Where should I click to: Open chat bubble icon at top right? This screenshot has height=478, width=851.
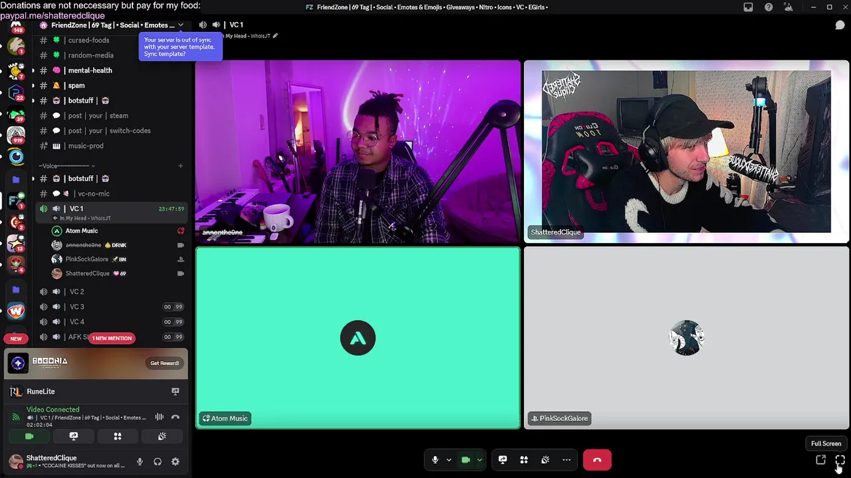click(x=840, y=25)
